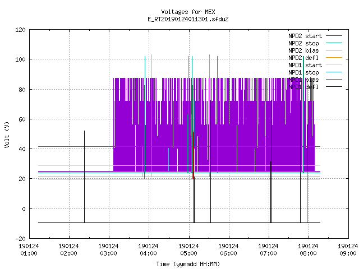Click the x-axis tick 190124 01:00
Image resolution: width=359 pixels, height=269 pixels.
point(29,250)
